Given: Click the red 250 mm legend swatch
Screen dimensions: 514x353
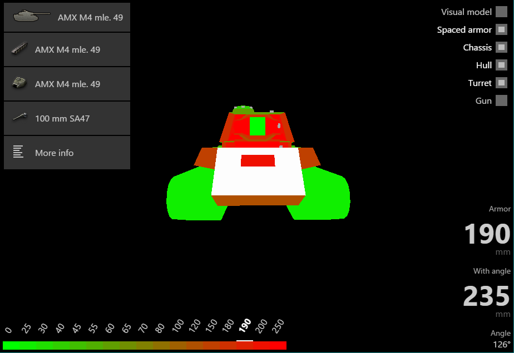Looking at the screenshot, I should click(278, 345).
